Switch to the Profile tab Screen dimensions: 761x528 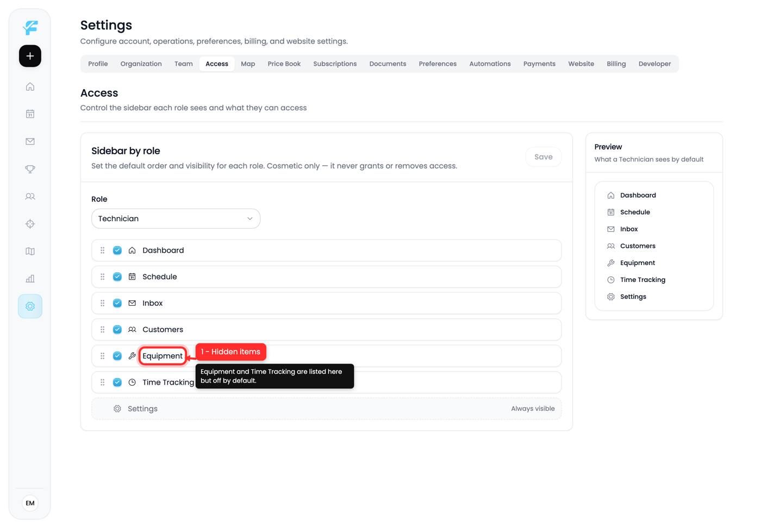(98, 64)
